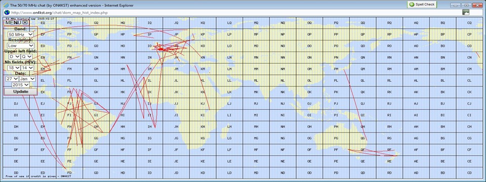
Task: Click the compatibility view icon in address bar
Action: pos(466,12)
